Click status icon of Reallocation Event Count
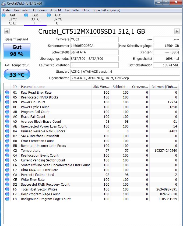The height and width of the screenshot is (226, 183). click(7, 156)
